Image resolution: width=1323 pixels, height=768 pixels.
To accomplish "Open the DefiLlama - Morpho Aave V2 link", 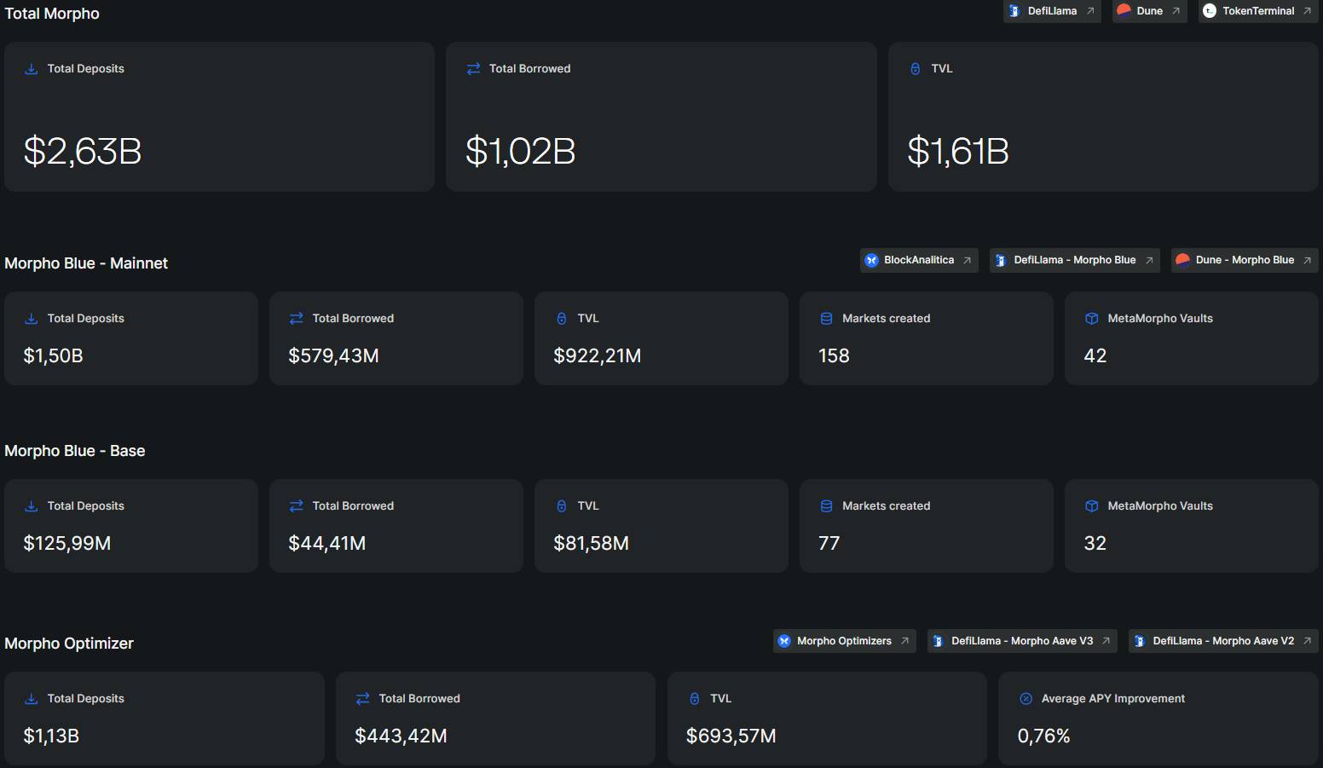I will [x=1223, y=641].
